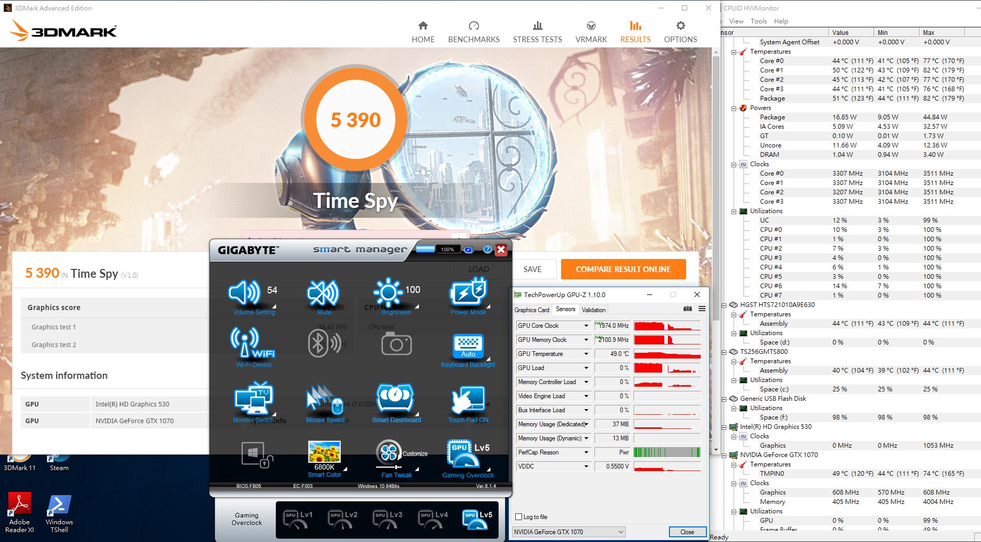Open 3DMark BENCHMARKS section
This screenshot has height=542, width=981.
pyautogui.click(x=474, y=32)
